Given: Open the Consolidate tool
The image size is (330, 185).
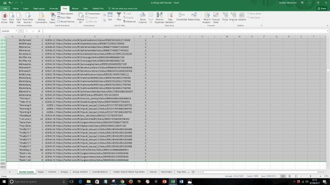Looking at the screenshot, I should (x=181, y=16).
